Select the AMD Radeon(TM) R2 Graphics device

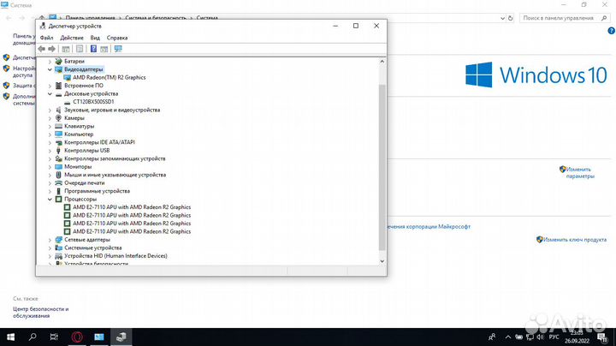tap(111, 77)
